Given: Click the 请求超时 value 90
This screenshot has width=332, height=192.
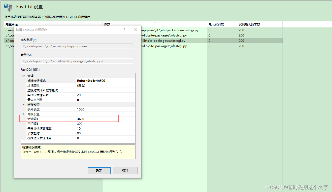Looking at the screenshot, I should click(x=79, y=133).
